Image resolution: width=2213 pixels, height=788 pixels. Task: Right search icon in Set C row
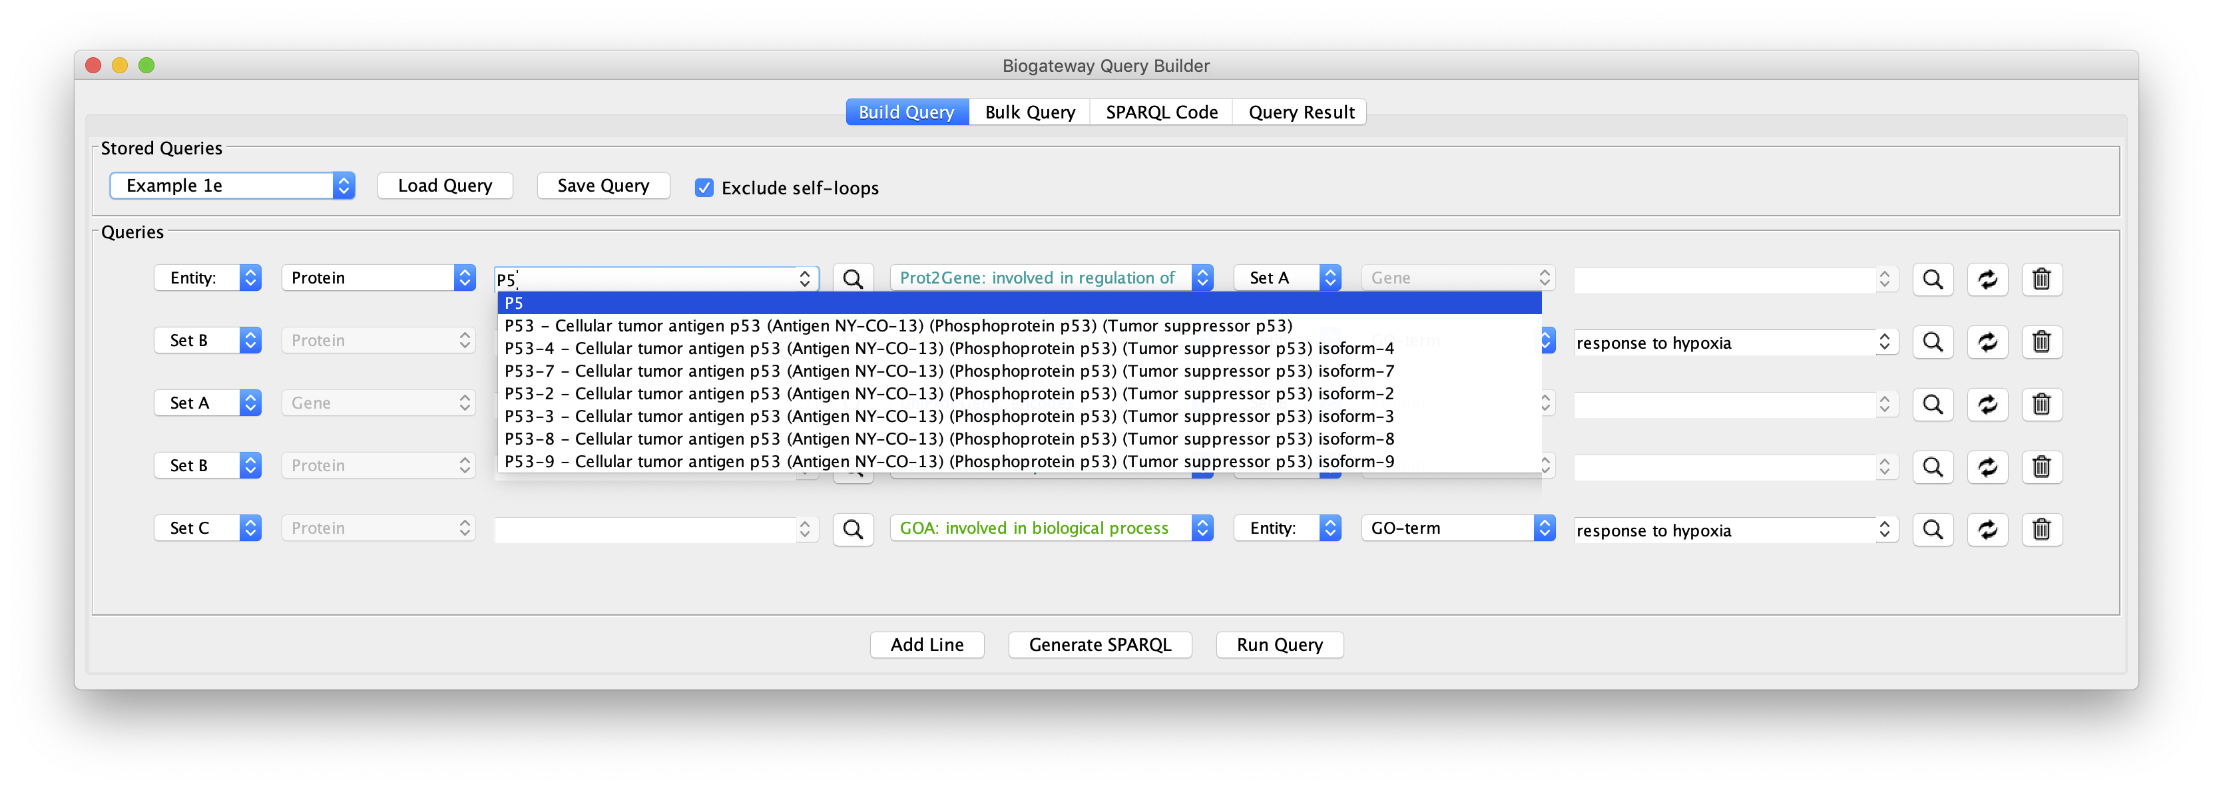point(1932,530)
